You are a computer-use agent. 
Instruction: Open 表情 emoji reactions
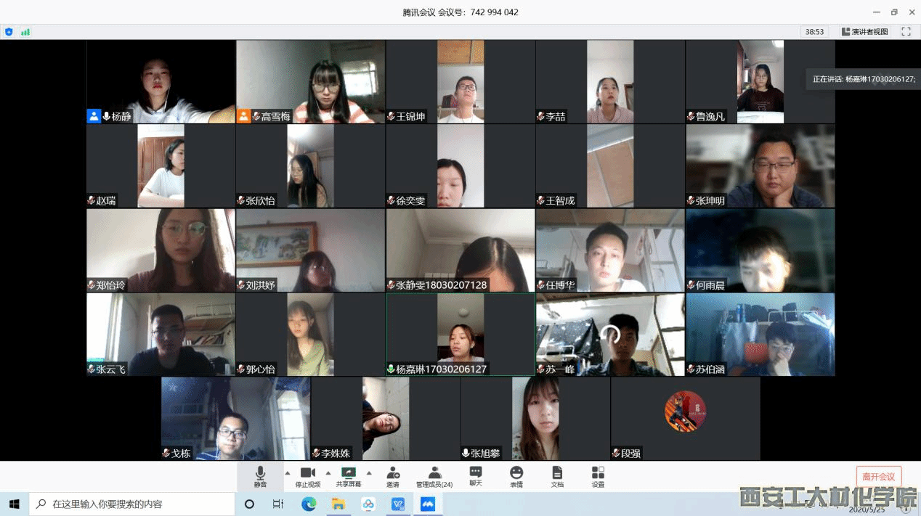coord(516,476)
